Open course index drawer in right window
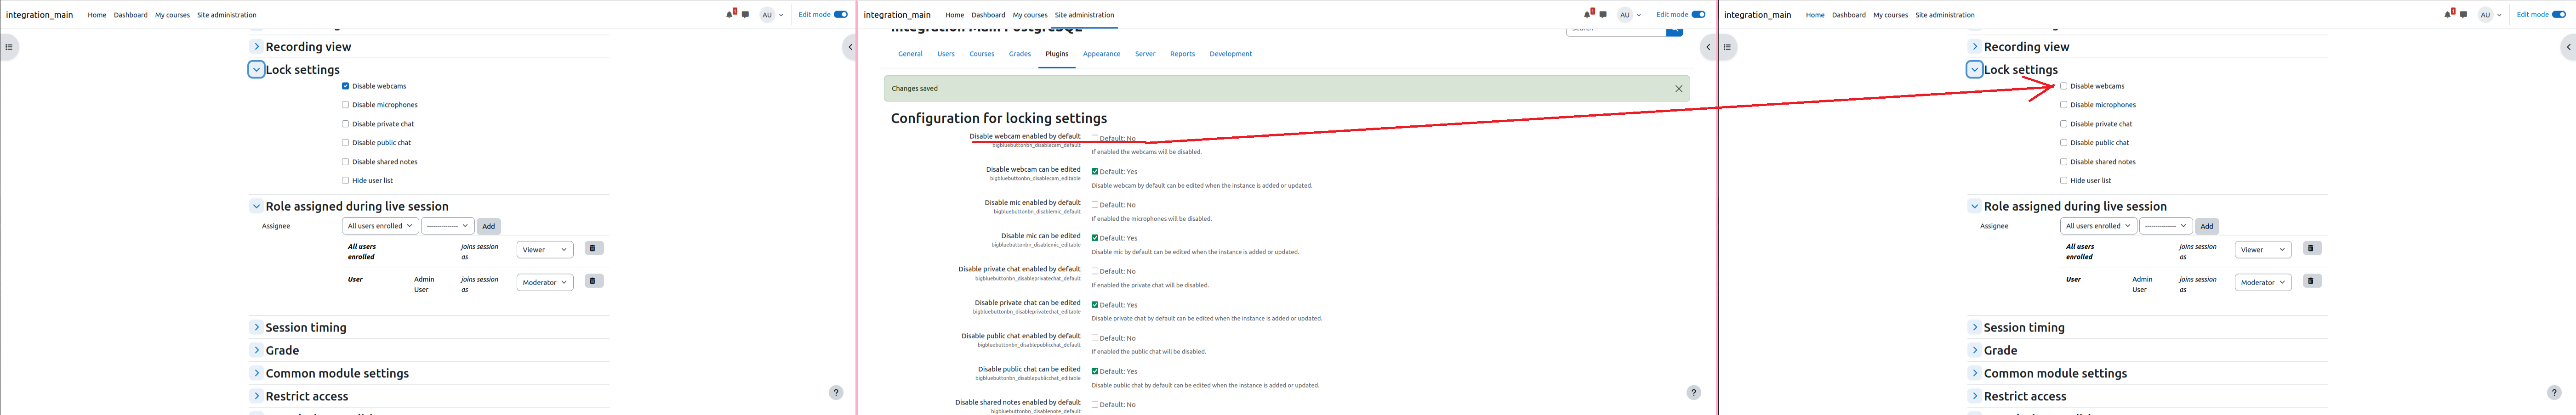The height and width of the screenshot is (415, 2576). tap(1727, 47)
